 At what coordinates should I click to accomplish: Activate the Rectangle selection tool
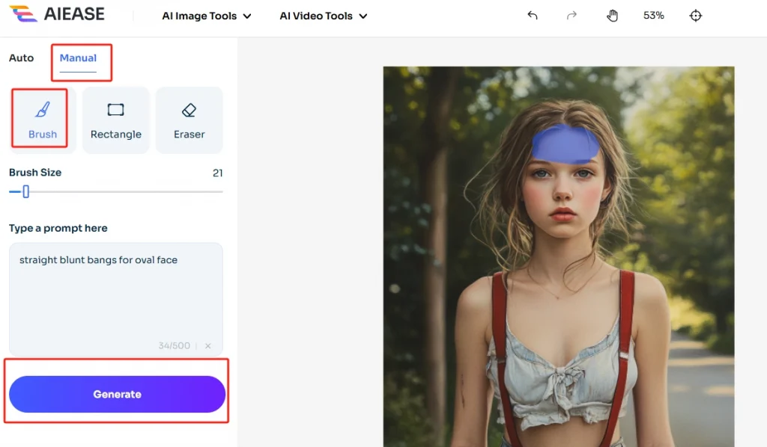(x=115, y=120)
